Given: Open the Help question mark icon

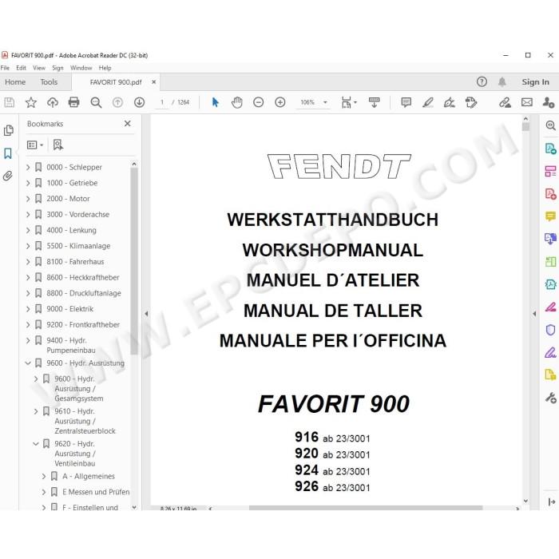Looking at the screenshot, I should click(482, 82).
